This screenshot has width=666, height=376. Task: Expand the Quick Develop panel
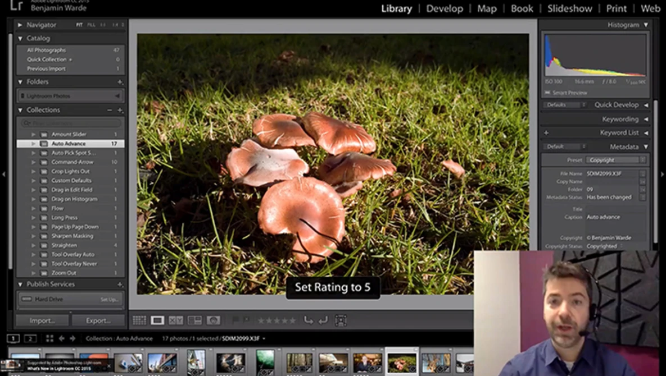click(x=646, y=105)
